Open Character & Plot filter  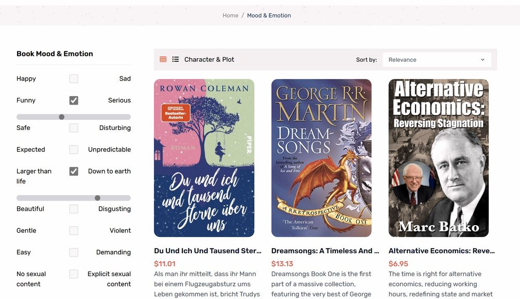(209, 59)
